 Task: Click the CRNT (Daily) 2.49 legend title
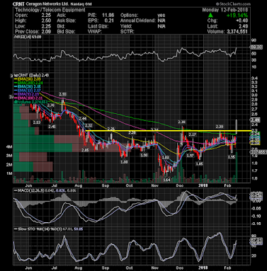click(x=31, y=75)
